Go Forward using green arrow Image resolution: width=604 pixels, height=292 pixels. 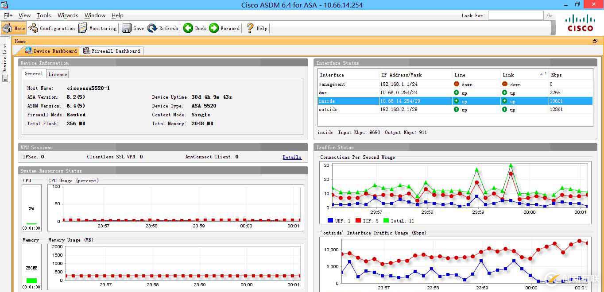coord(214,28)
